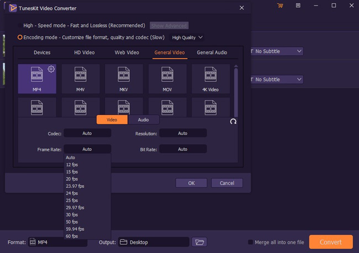Image resolution: width=359 pixels, height=253 pixels.
Task: Select High-Speed mode radio button
Action: click(20, 25)
